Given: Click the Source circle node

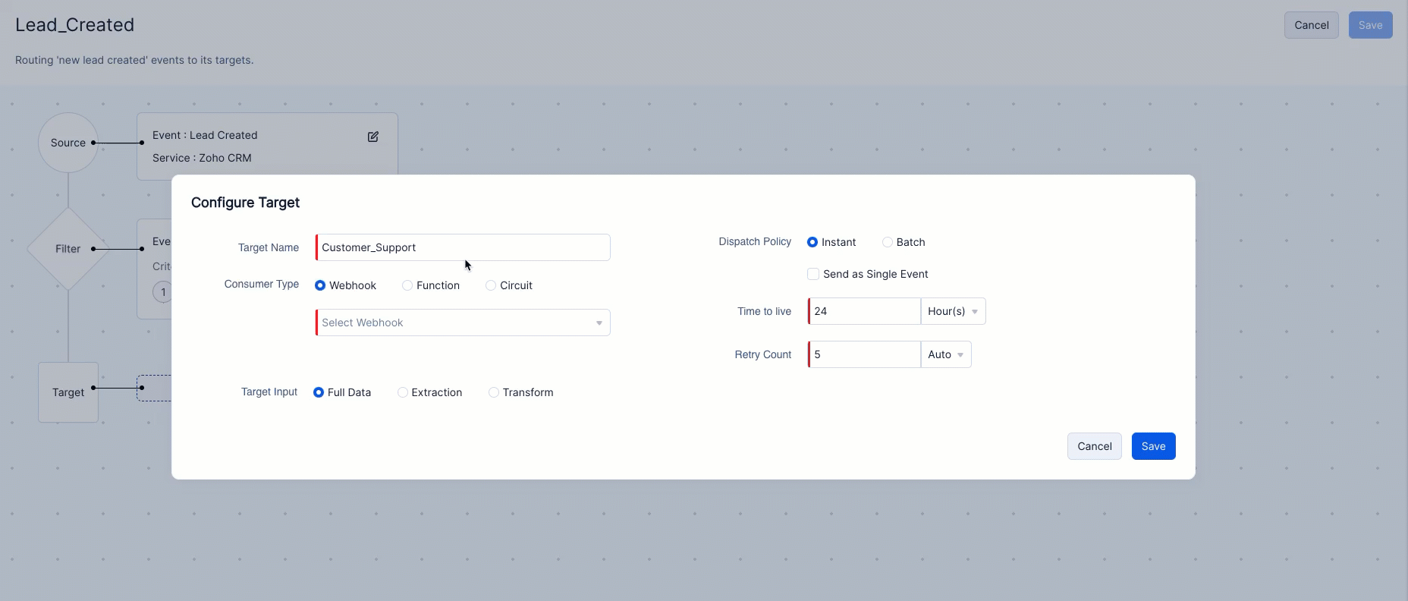Looking at the screenshot, I should (68, 143).
